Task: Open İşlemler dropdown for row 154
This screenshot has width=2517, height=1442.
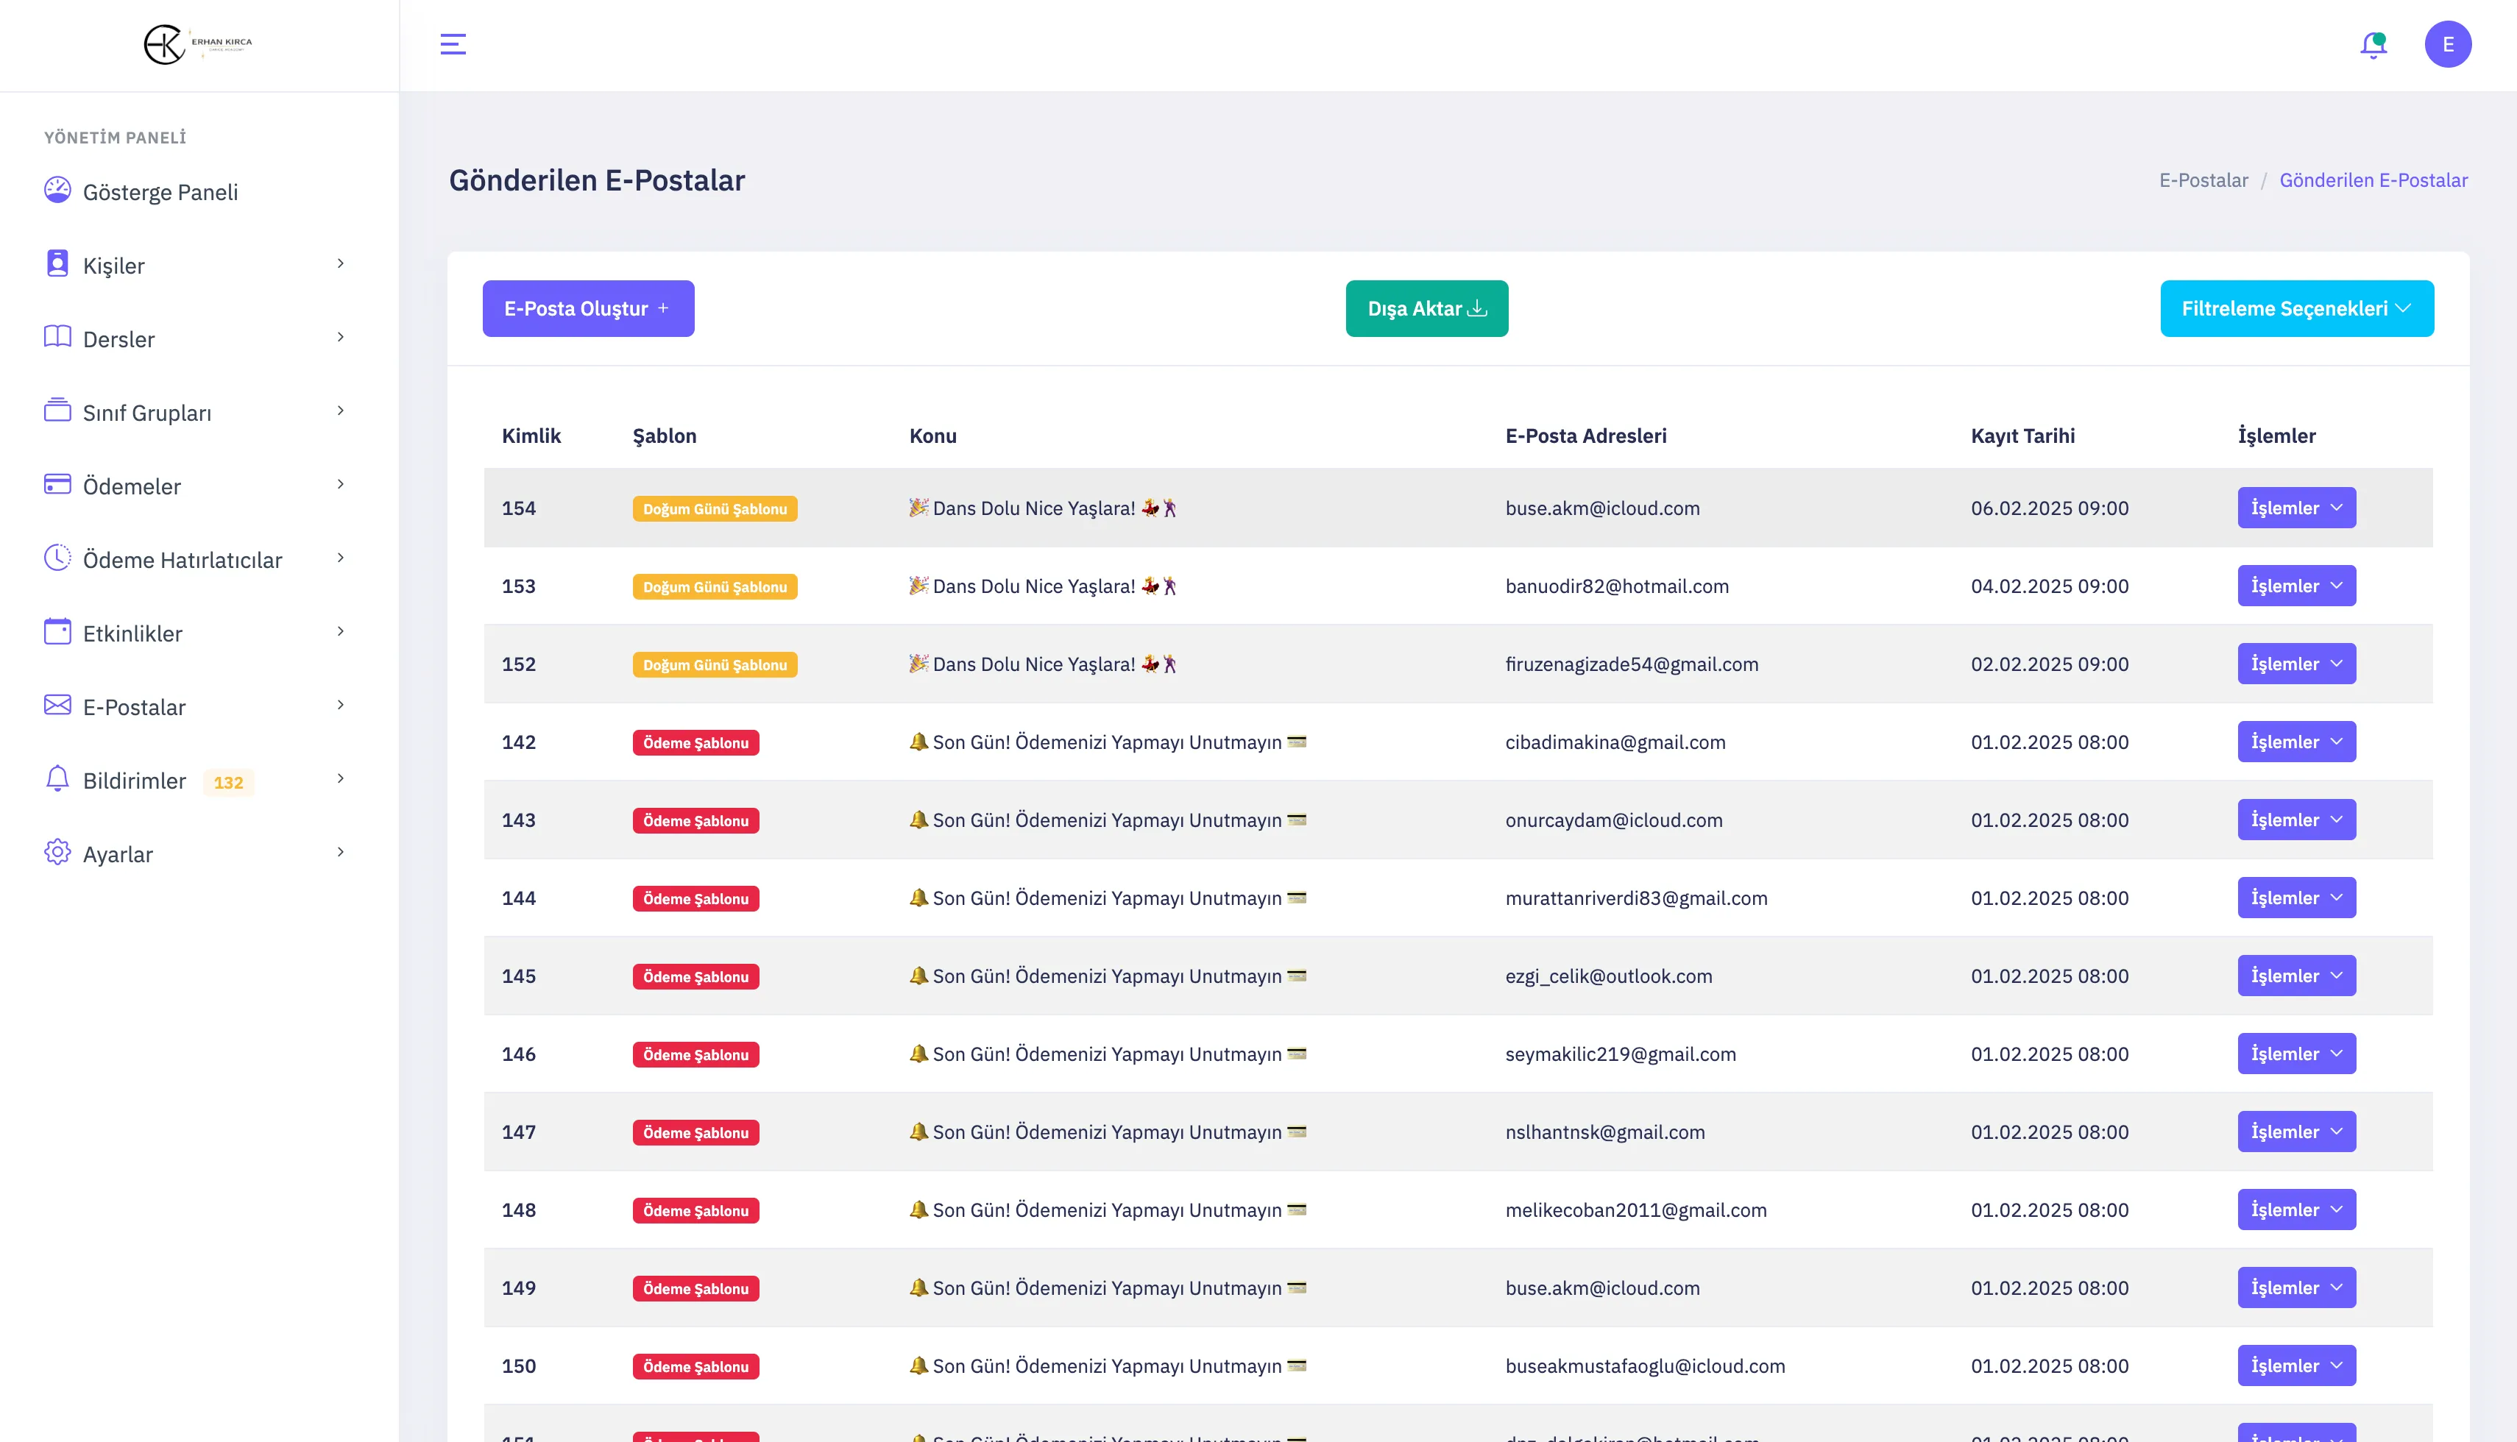Action: click(x=2295, y=508)
